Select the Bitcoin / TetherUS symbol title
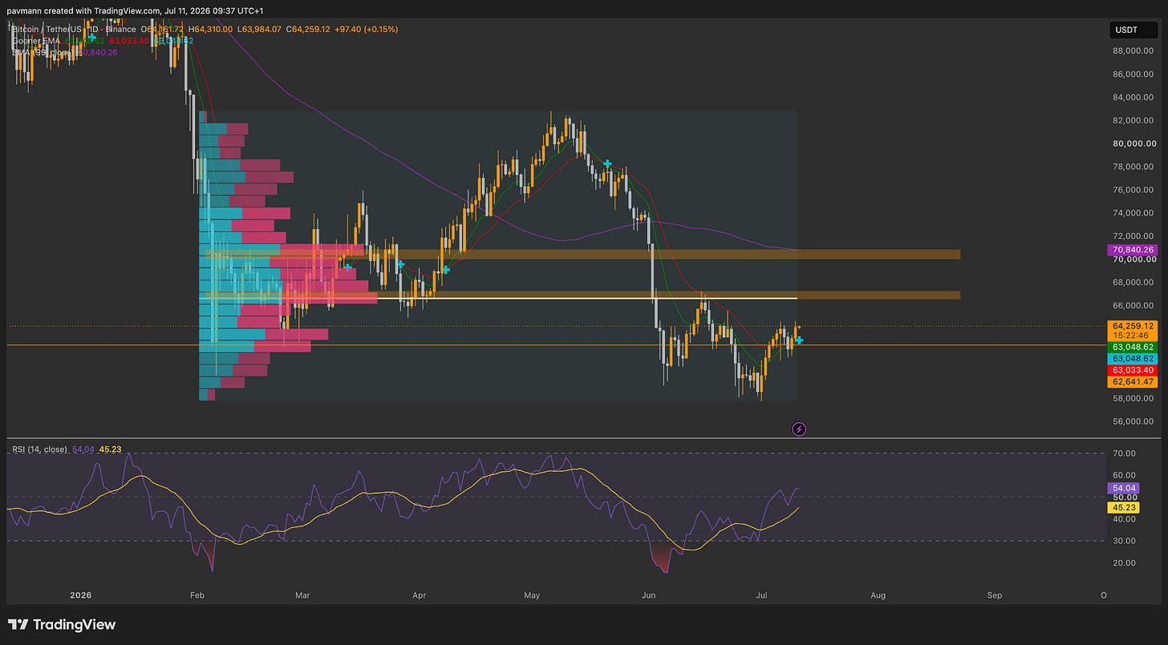This screenshot has width=1168, height=645. 48,29
